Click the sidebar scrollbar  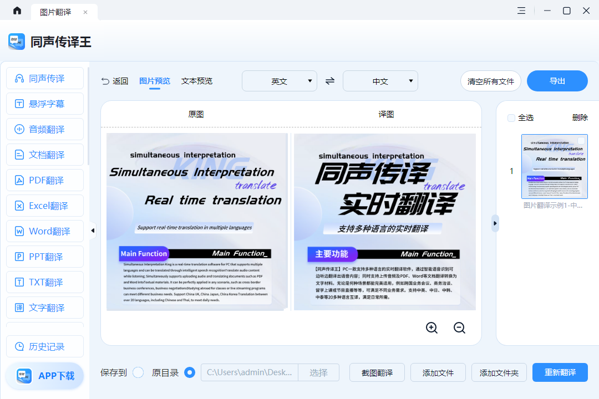click(x=88, y=116)
